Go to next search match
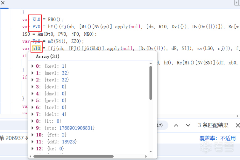 (x=188, y=125)
